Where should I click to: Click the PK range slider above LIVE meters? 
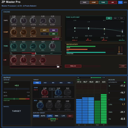tap(91, 78)
